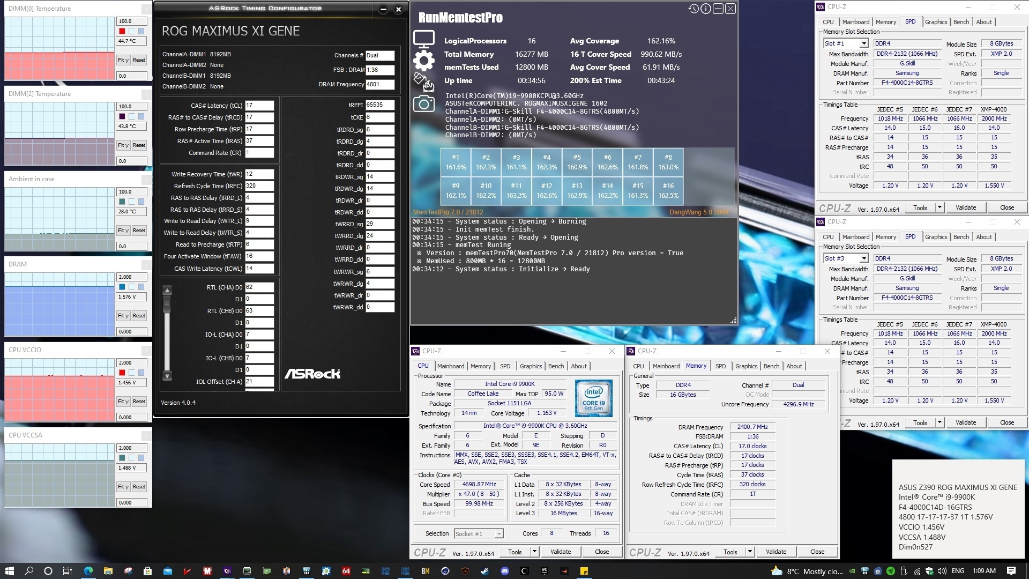Open Steam from the taskbar
Screen dimensions: 1029x579
[x=484, y=571]
